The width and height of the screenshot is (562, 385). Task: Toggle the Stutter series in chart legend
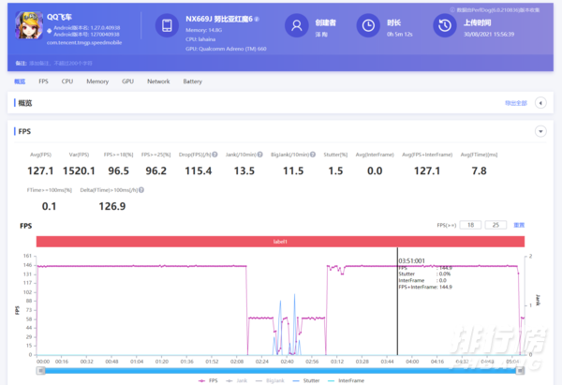tap(306, 380)
